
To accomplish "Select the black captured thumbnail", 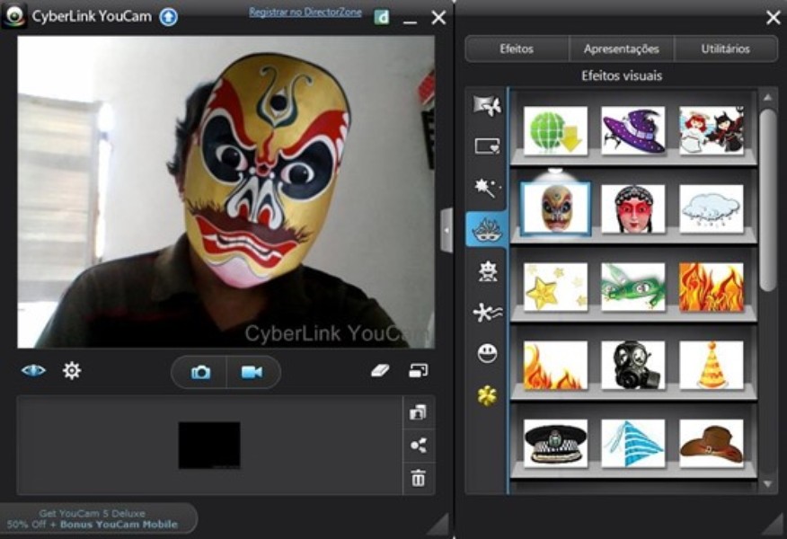I will (x=209, y=446).
